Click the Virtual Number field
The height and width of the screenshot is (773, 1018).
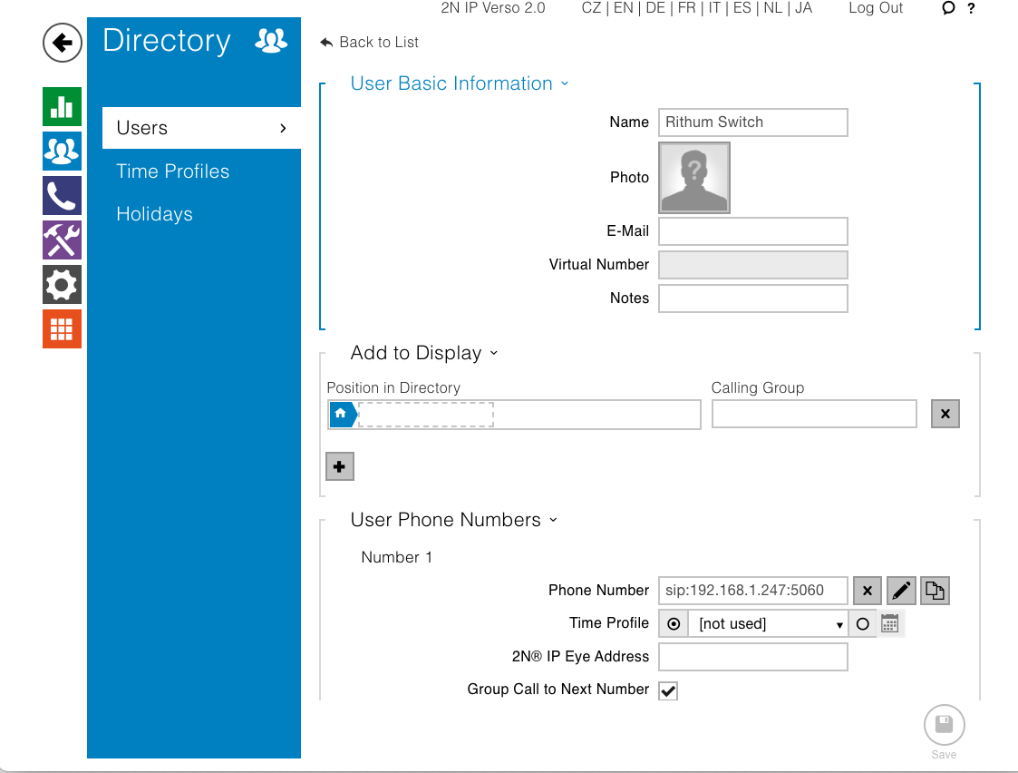753,265
